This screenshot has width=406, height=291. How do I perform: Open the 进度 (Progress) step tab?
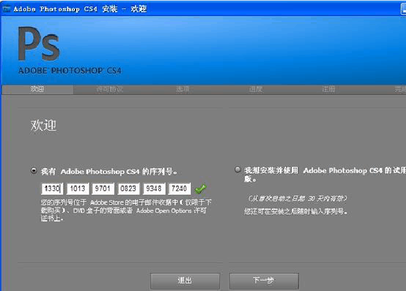(x=256, y=89)
